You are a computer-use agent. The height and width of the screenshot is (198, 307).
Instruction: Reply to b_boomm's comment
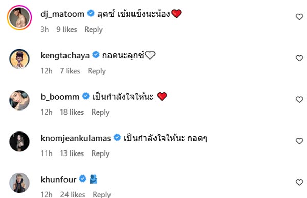(100, 112)
